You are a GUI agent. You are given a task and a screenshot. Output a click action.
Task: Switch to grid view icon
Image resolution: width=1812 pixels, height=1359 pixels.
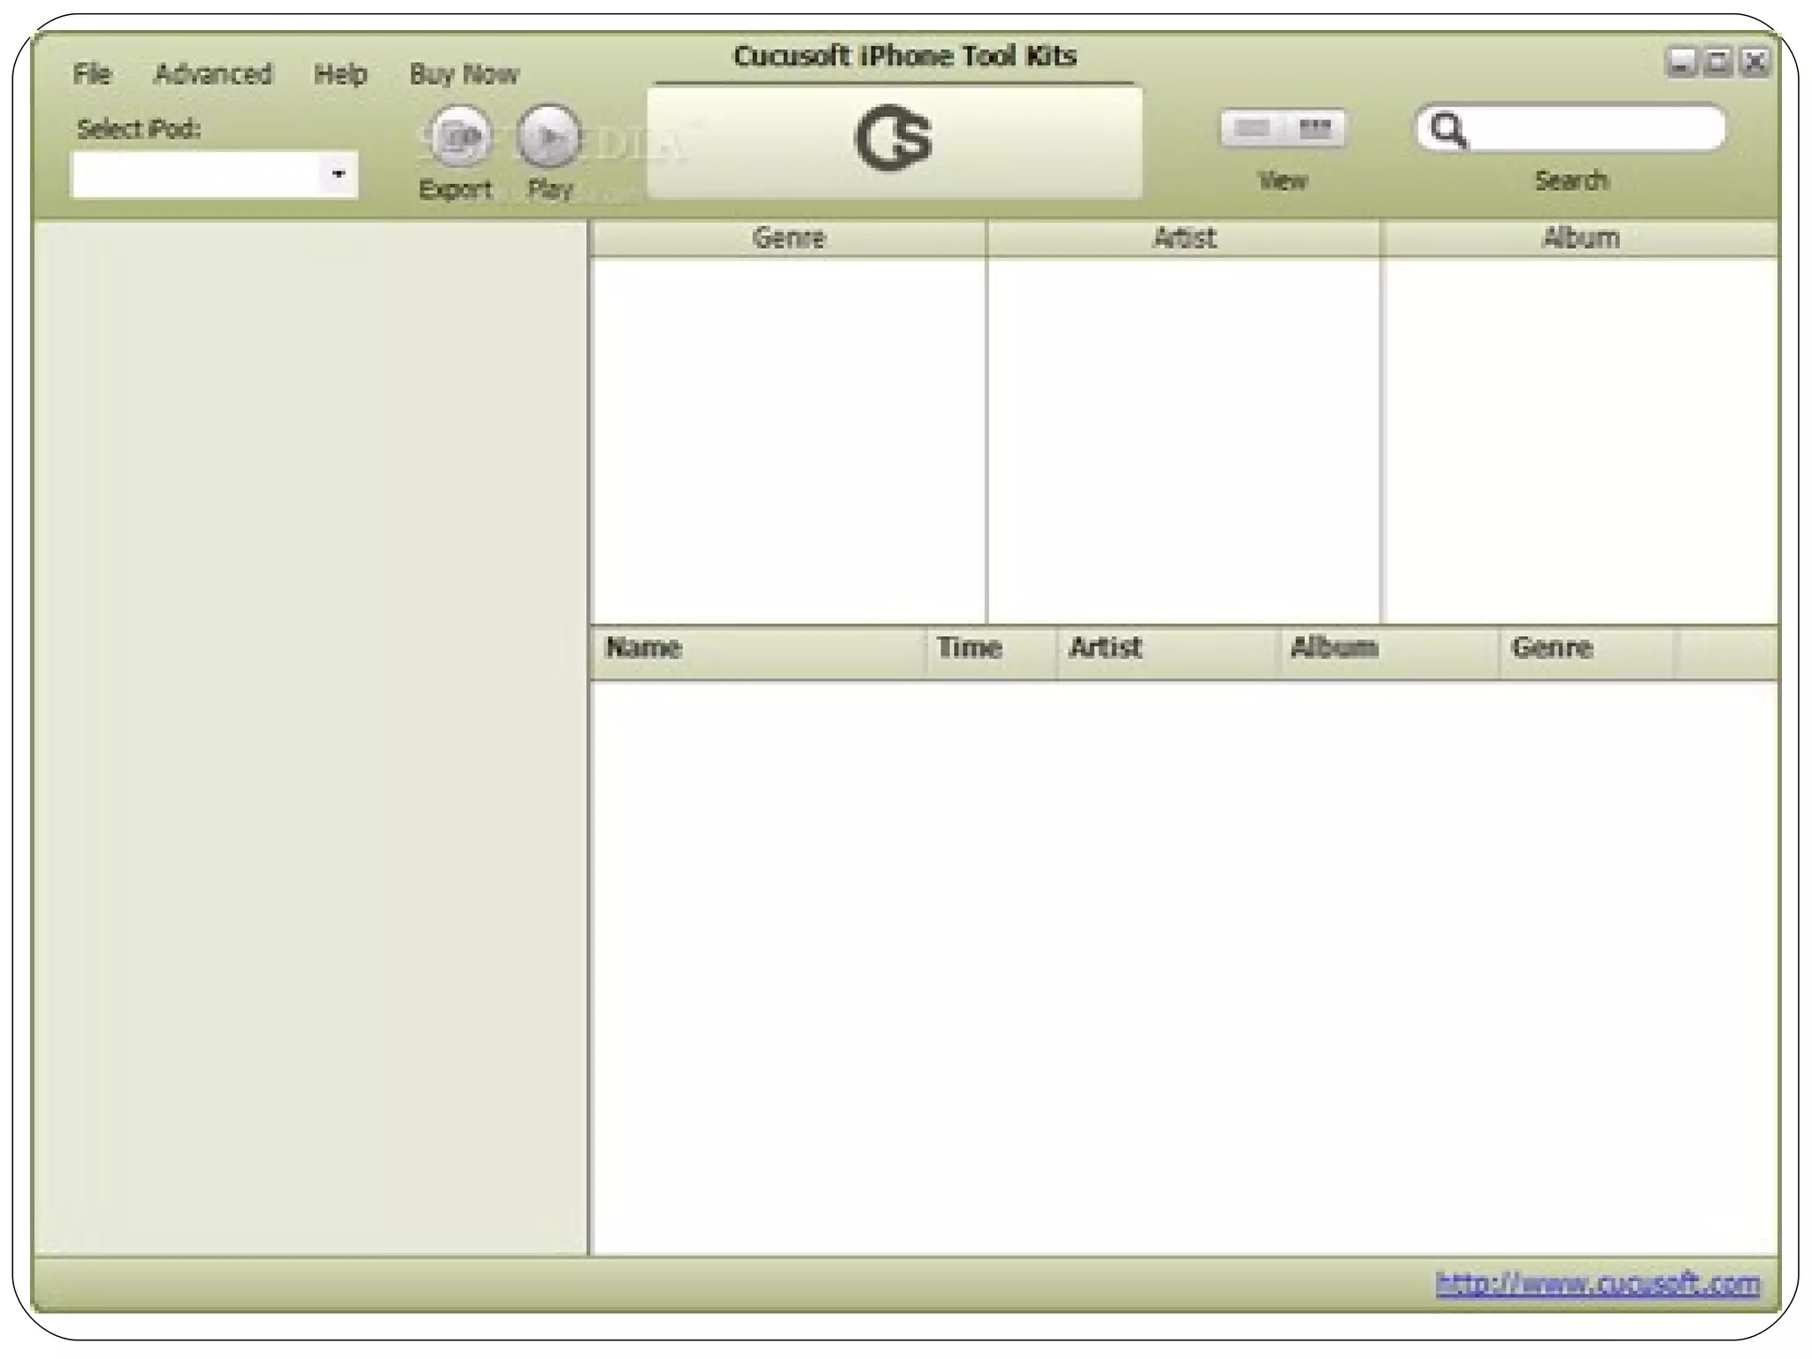pos(1315,129)
